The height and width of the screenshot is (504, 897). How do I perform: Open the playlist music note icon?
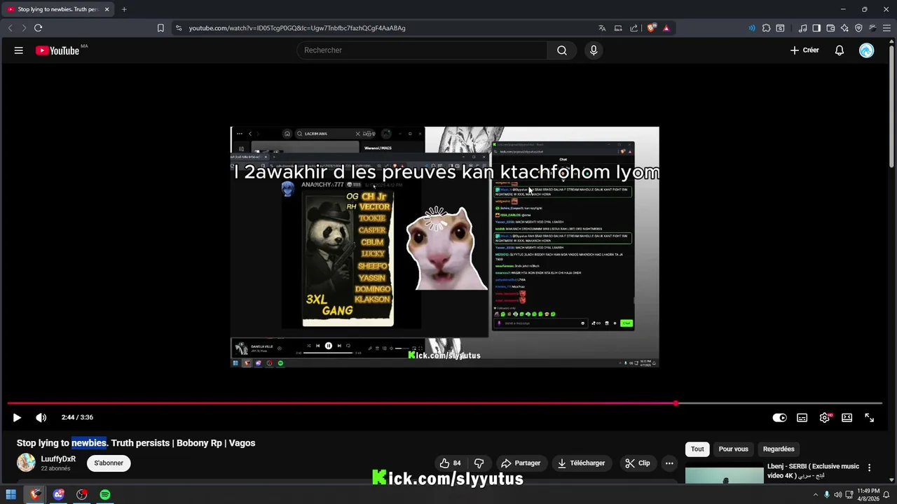(x=802, y=28)
